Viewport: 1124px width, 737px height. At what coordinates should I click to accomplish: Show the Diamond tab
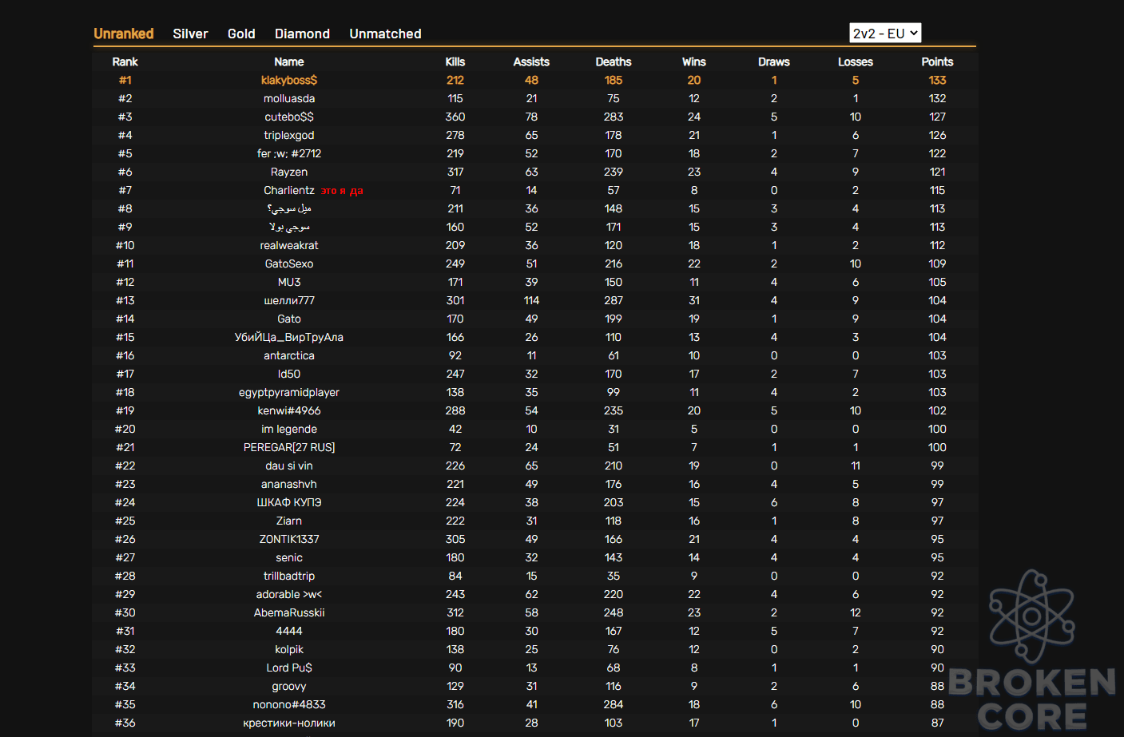tap(302, 34)
